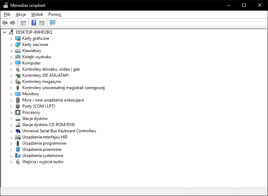
Task: Click the Komputer monitor icon
Action: tap(18, 63)
